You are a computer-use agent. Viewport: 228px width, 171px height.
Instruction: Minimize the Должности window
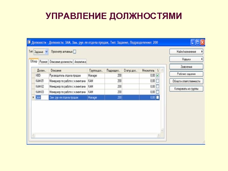193,42
